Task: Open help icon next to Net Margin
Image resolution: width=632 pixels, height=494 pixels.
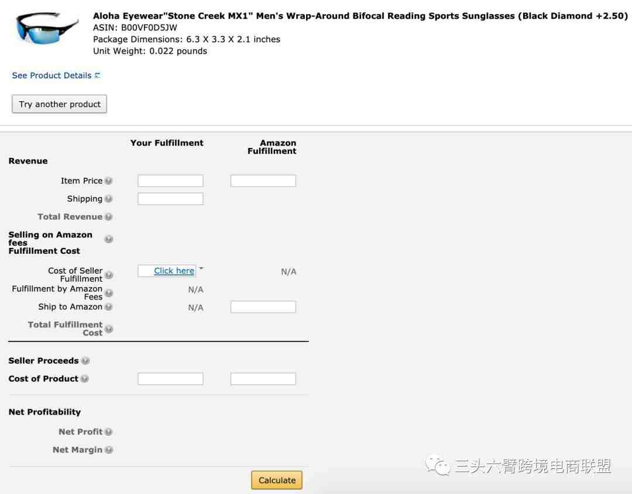Action: pyautogui.click(x=108, y=450)
